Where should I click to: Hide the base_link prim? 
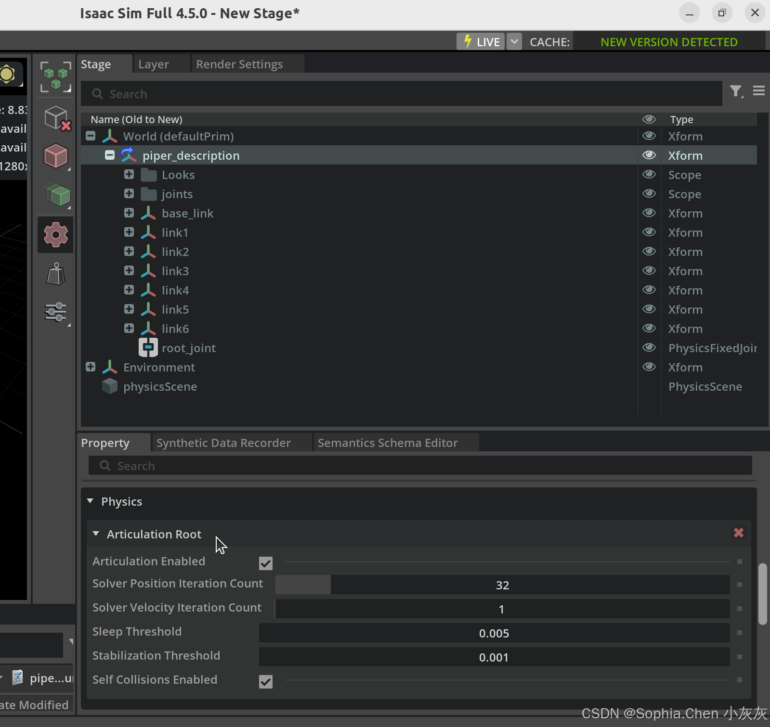pyautogui.click(x=649, y=213)
